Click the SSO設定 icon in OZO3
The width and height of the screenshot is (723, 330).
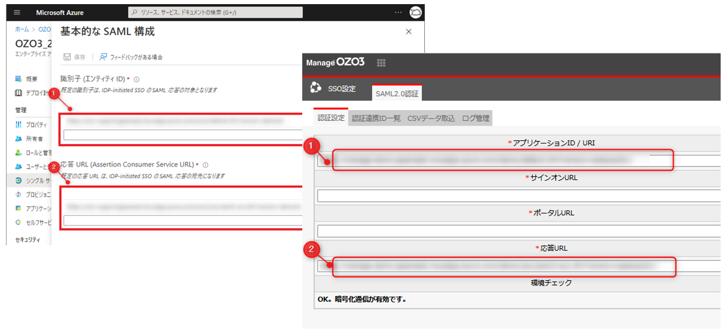[316, 88]
